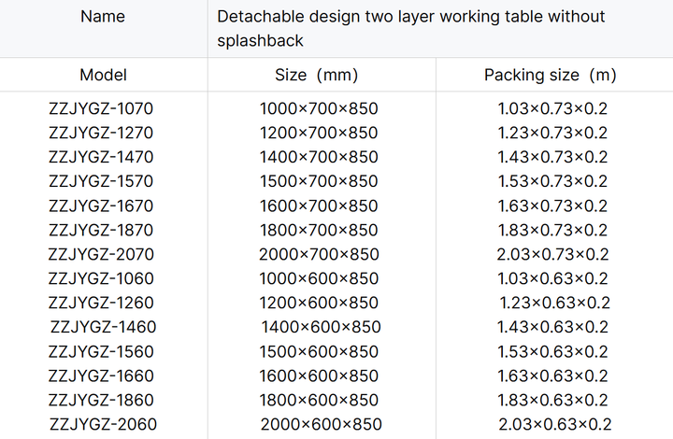
Task: Select packing size 2.03×0.63×0.2
Action: (555, 424)
